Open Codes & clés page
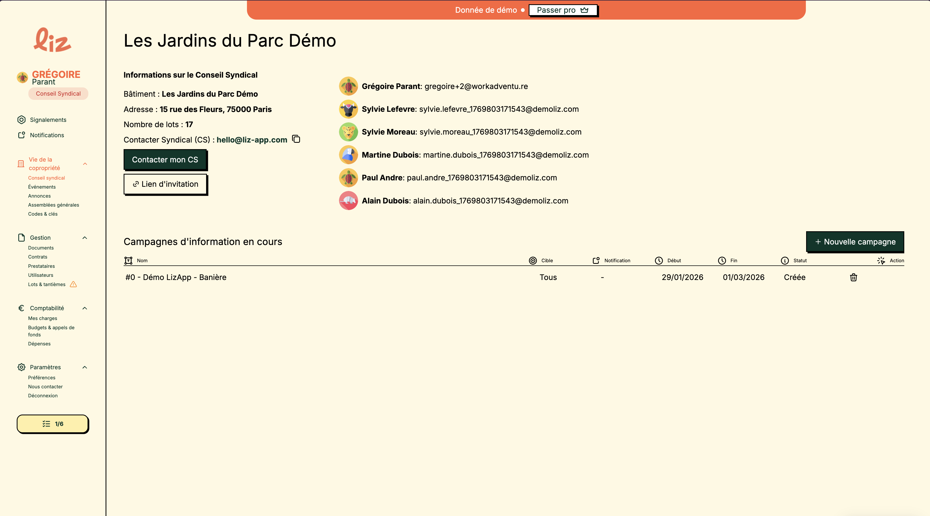The height and width of the screenshot is (516, 930). tap(43, 214)
